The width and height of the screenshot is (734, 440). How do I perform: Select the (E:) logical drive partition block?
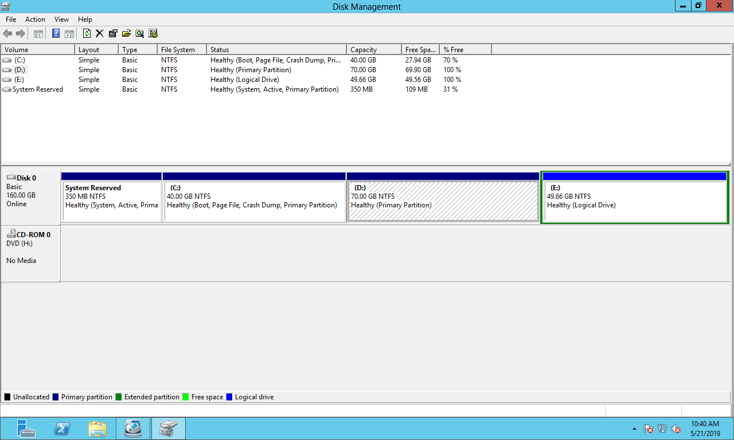[x=634, y=201]
